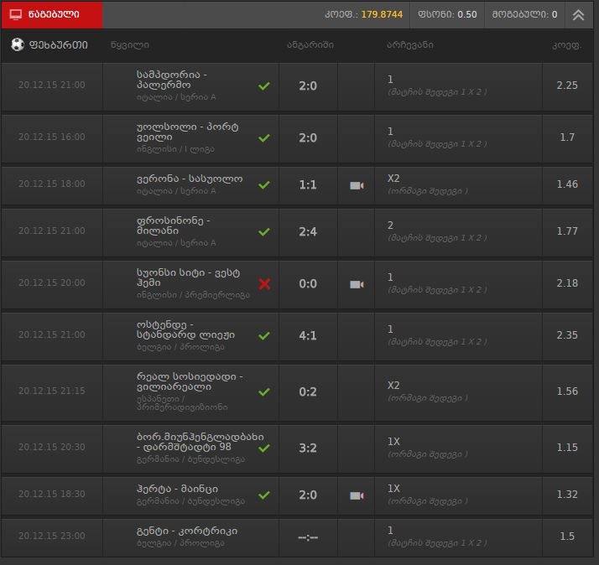This screenshot has width=599, height=565.
Task: Select match რეალ სოსიედადი - ვილიარეალი
Action: point(190,381)
